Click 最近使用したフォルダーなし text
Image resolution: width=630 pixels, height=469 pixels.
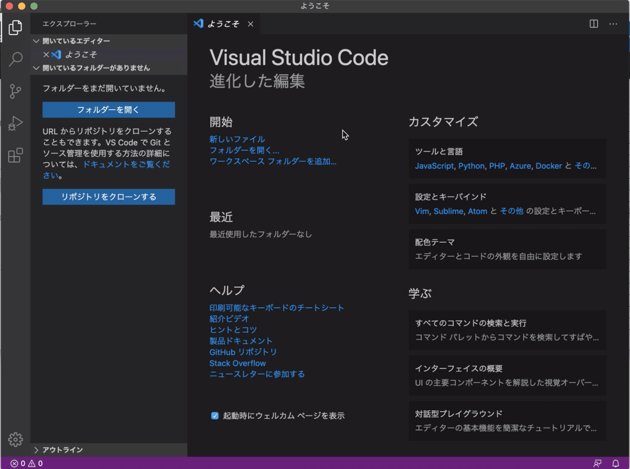click(260, 234)
